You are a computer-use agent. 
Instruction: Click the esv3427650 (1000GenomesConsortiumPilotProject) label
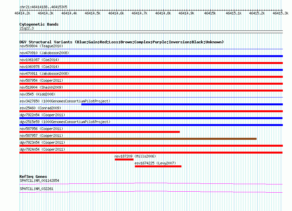point(65,101)
